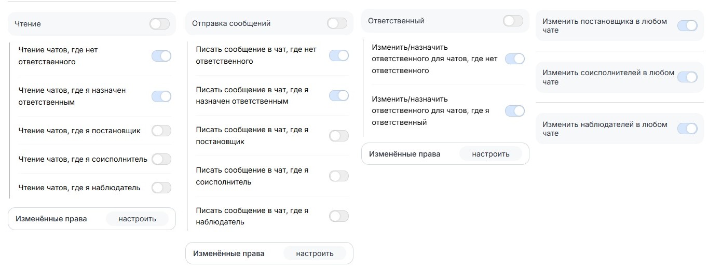Screen dimensions: 708x269
Task: Enable Чтение чатов, где я соисполнитель
Action: point(161,159)
